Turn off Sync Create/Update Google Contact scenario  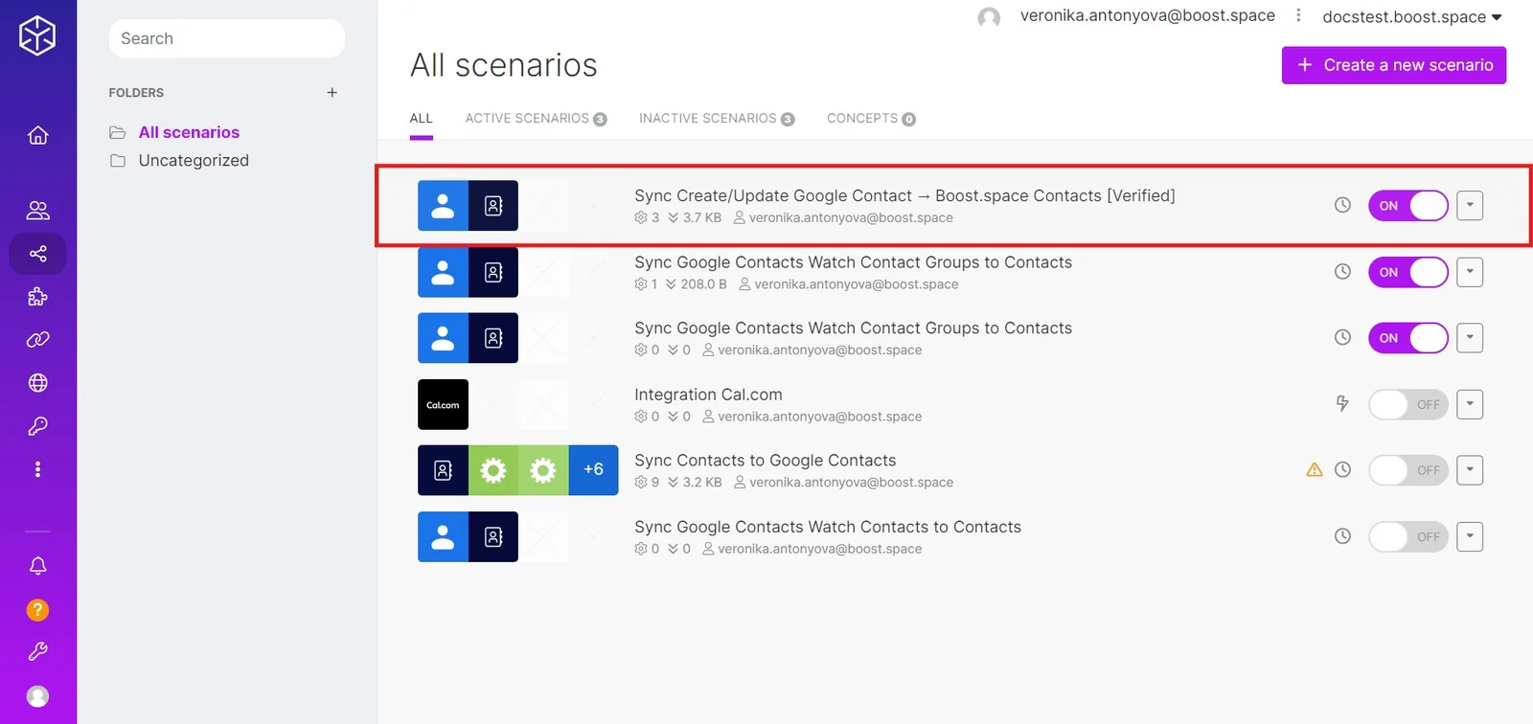[x=1407, y=206]
